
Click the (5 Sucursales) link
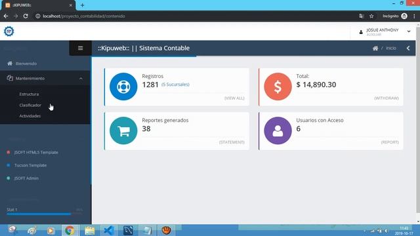pyautogui.click(x=175, y=85)
